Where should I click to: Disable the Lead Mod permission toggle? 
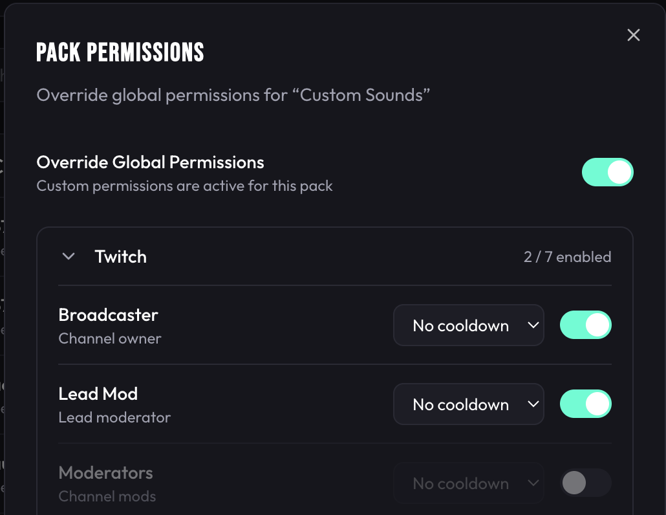[585, 403]
